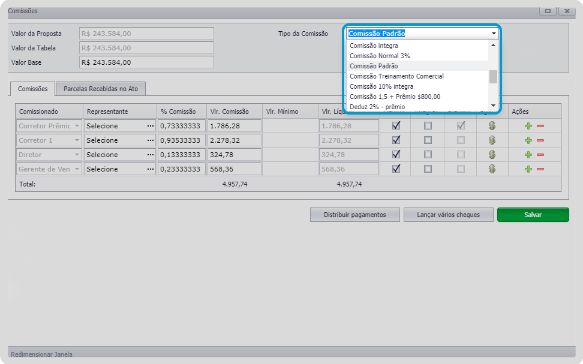
Task: Edit % Comissão 0,13333333 in Diretor row
Action: coord(182,155)
